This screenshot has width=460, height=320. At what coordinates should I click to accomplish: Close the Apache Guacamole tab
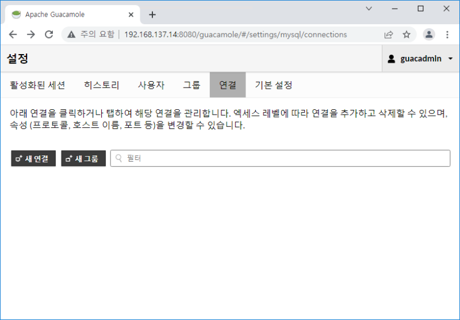pos(131,14)
